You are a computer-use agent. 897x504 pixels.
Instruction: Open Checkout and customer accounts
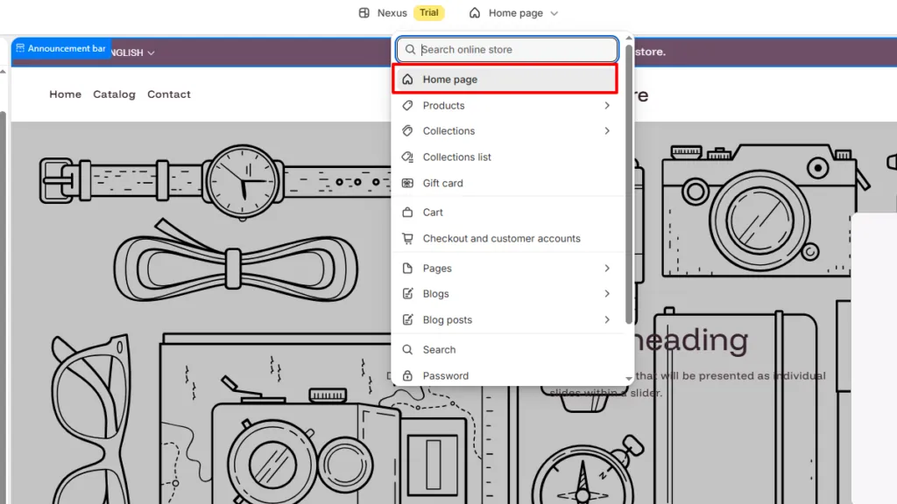(505, 238)
